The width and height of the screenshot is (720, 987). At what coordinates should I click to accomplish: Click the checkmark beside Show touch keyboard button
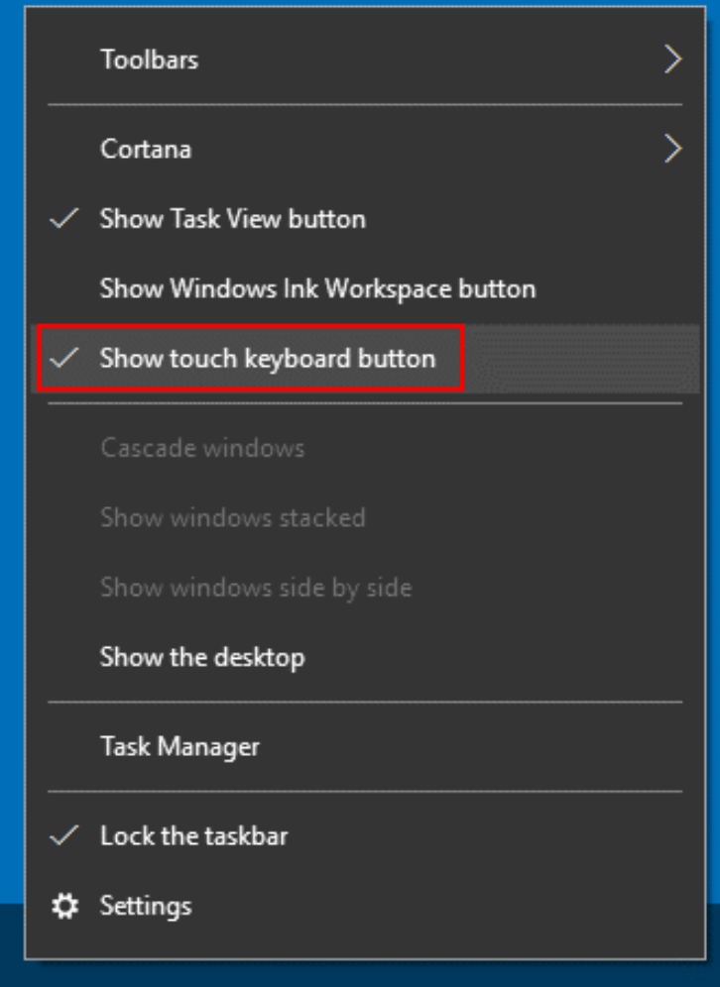tap(64, 358)
